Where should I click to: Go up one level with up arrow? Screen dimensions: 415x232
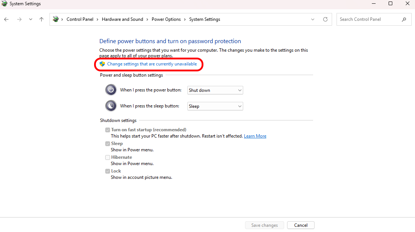41,19
